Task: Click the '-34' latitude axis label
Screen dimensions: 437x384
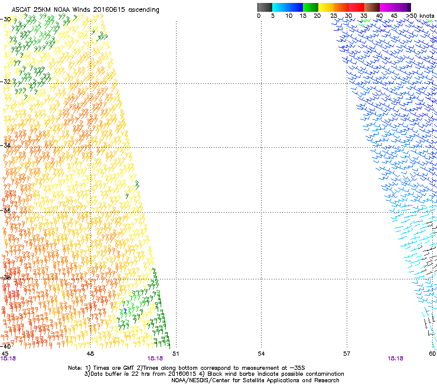Action: pos(5,145)
